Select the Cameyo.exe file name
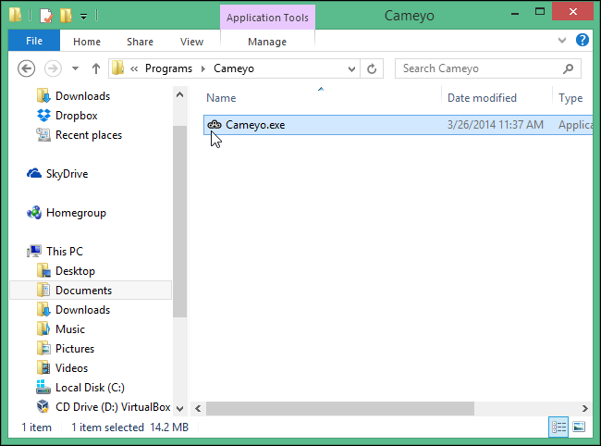 coord(255,125)
